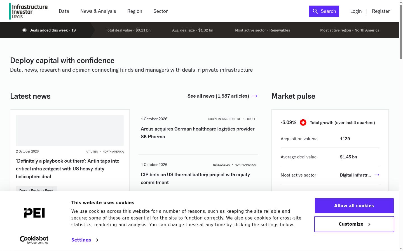The height and width of the screenshot is (251, 403).
Task: Expand the cookie Settings chevron
Action: pyautogui.click(x=97, y=240)
